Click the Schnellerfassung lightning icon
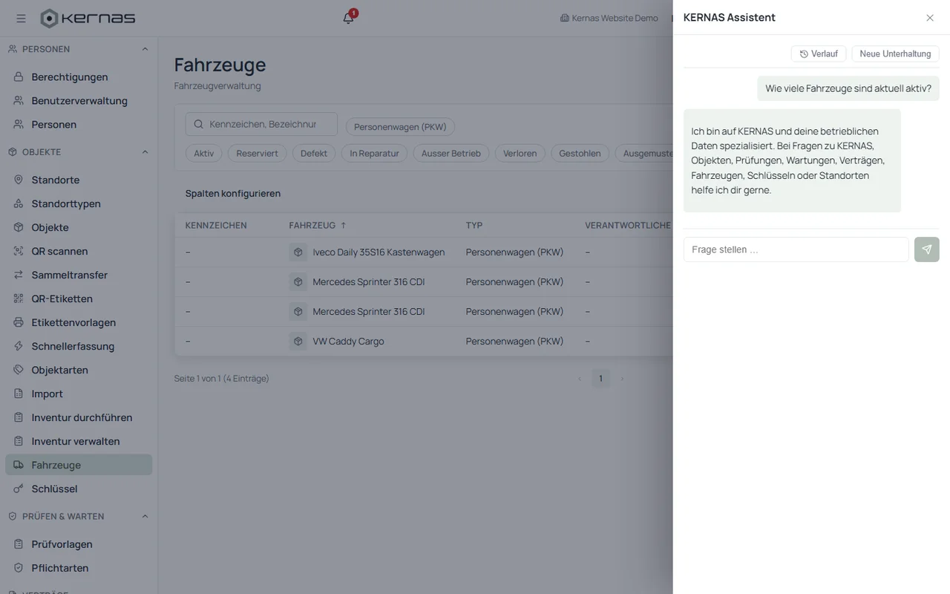This screenshot has height=594, width=950. 19,346
